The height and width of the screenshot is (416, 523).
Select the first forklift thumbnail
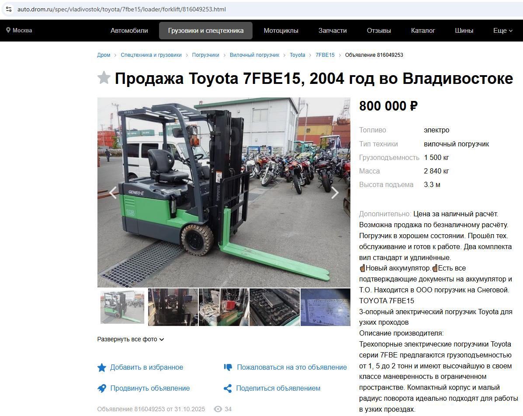click(122, 307)
